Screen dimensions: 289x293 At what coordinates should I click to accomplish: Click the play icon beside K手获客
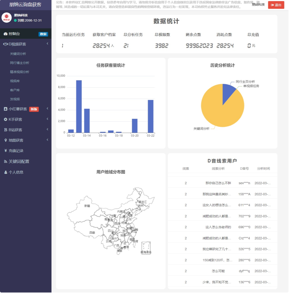click(6, 119)
